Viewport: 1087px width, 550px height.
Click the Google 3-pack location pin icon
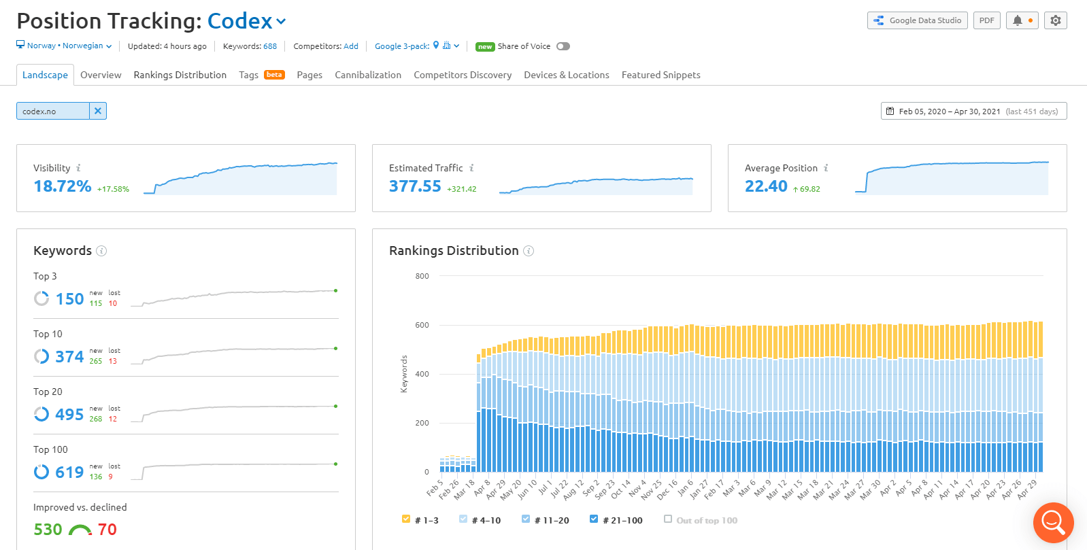pos(436,46)
